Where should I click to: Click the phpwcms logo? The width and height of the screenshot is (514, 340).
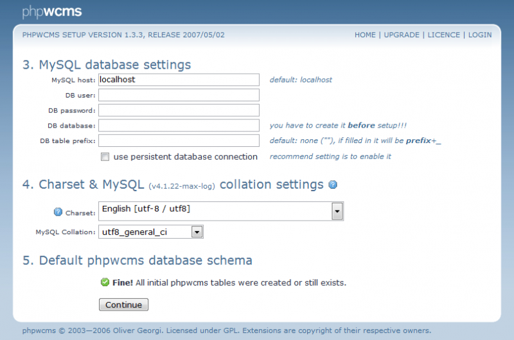coord(51,12)
